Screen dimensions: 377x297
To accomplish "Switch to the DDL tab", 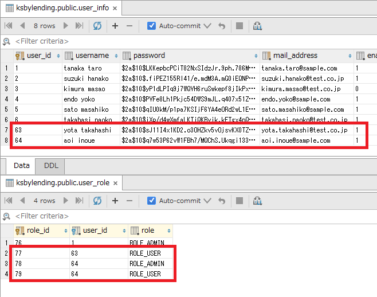I will tap(51, 166).
